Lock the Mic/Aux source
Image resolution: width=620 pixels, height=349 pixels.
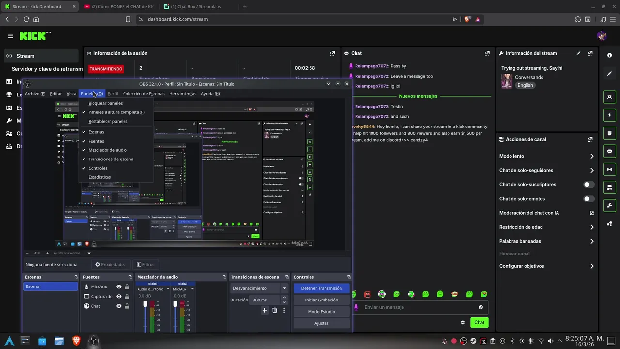(x=127, y=286)
